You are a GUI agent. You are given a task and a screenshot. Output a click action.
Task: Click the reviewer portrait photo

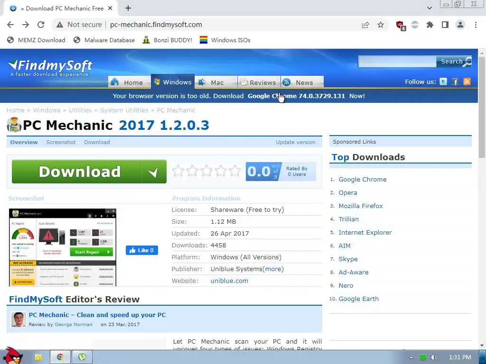tap(19, 319)
